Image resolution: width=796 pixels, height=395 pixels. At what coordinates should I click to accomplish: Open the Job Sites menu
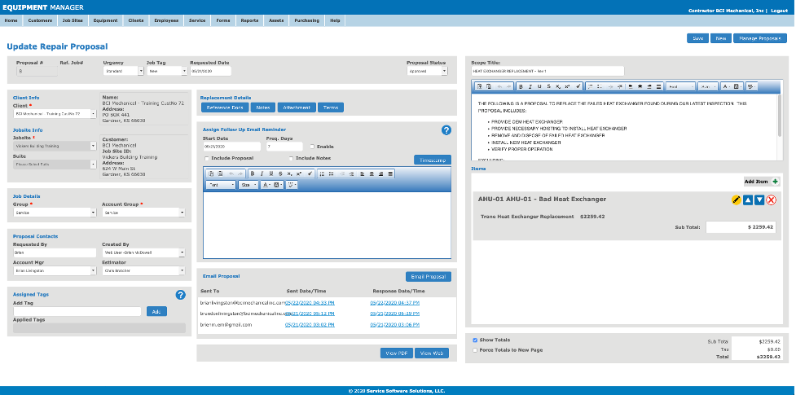[73, 20]
